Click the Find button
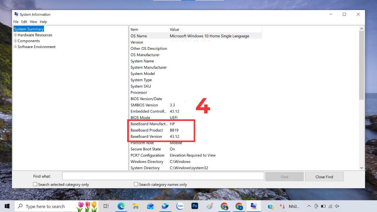Screen dimensions: 377x212 pyautogui.click(x=284, y=177)
